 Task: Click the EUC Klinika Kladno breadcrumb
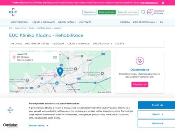tap(44, 28)
